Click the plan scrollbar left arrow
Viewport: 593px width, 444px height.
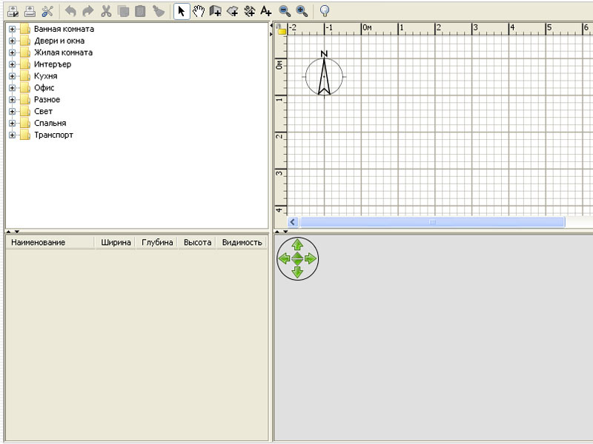[293, 222]
